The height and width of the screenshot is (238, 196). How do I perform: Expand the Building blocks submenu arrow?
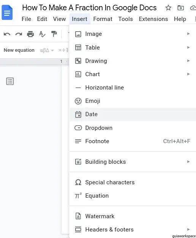click(188, 161)
